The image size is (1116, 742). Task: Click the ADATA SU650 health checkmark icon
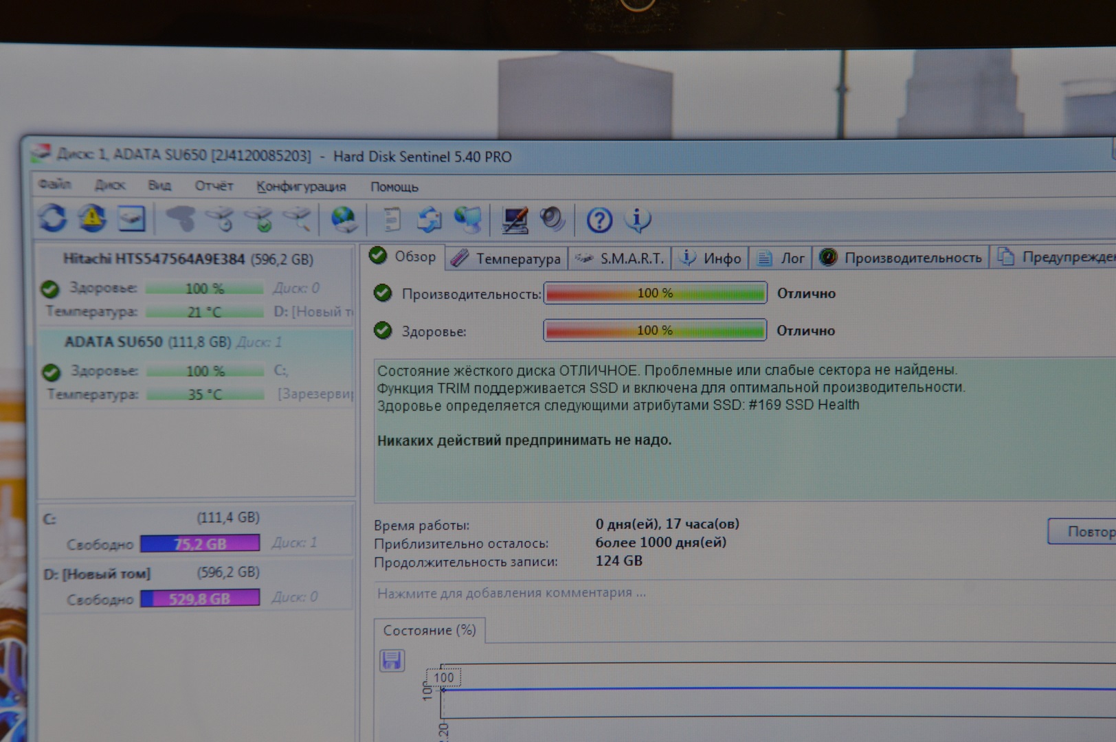pos(51,372)
